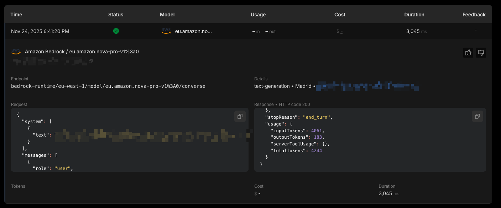Click copy icon beside the blurred log ID

tap(91, 62)
